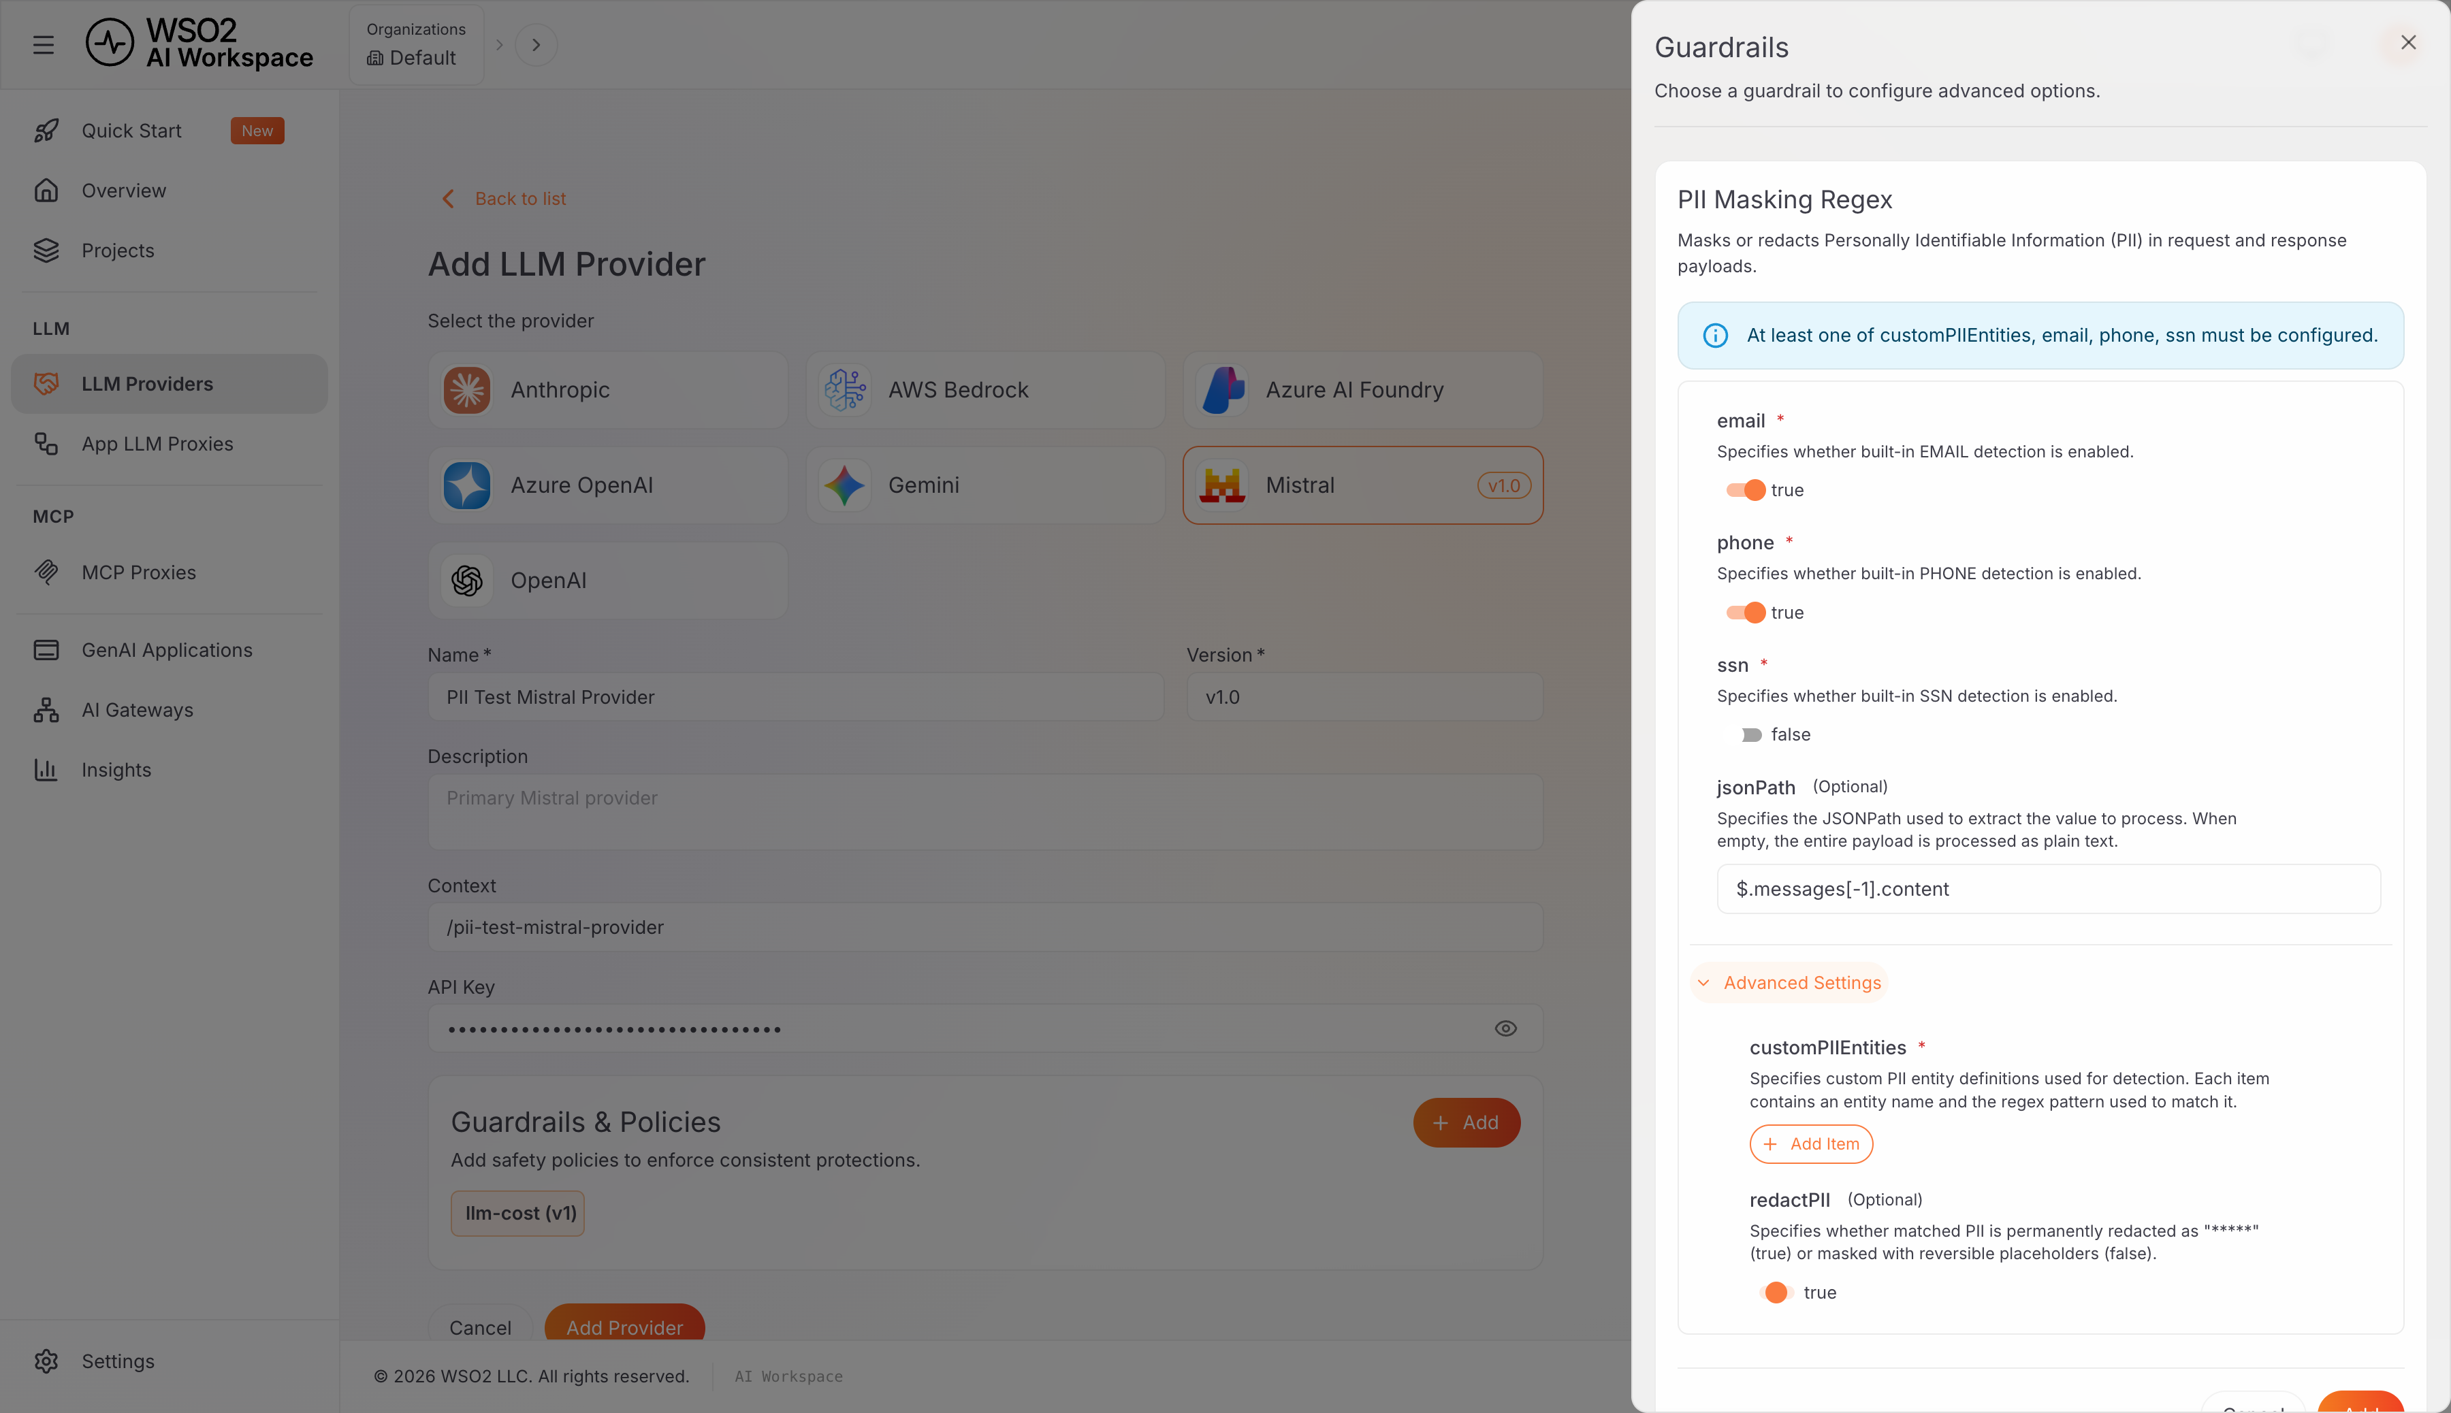The width and height of the screenshot is (2451, 1413).
Task: Click the Name input field
Action: click(795, 697)
